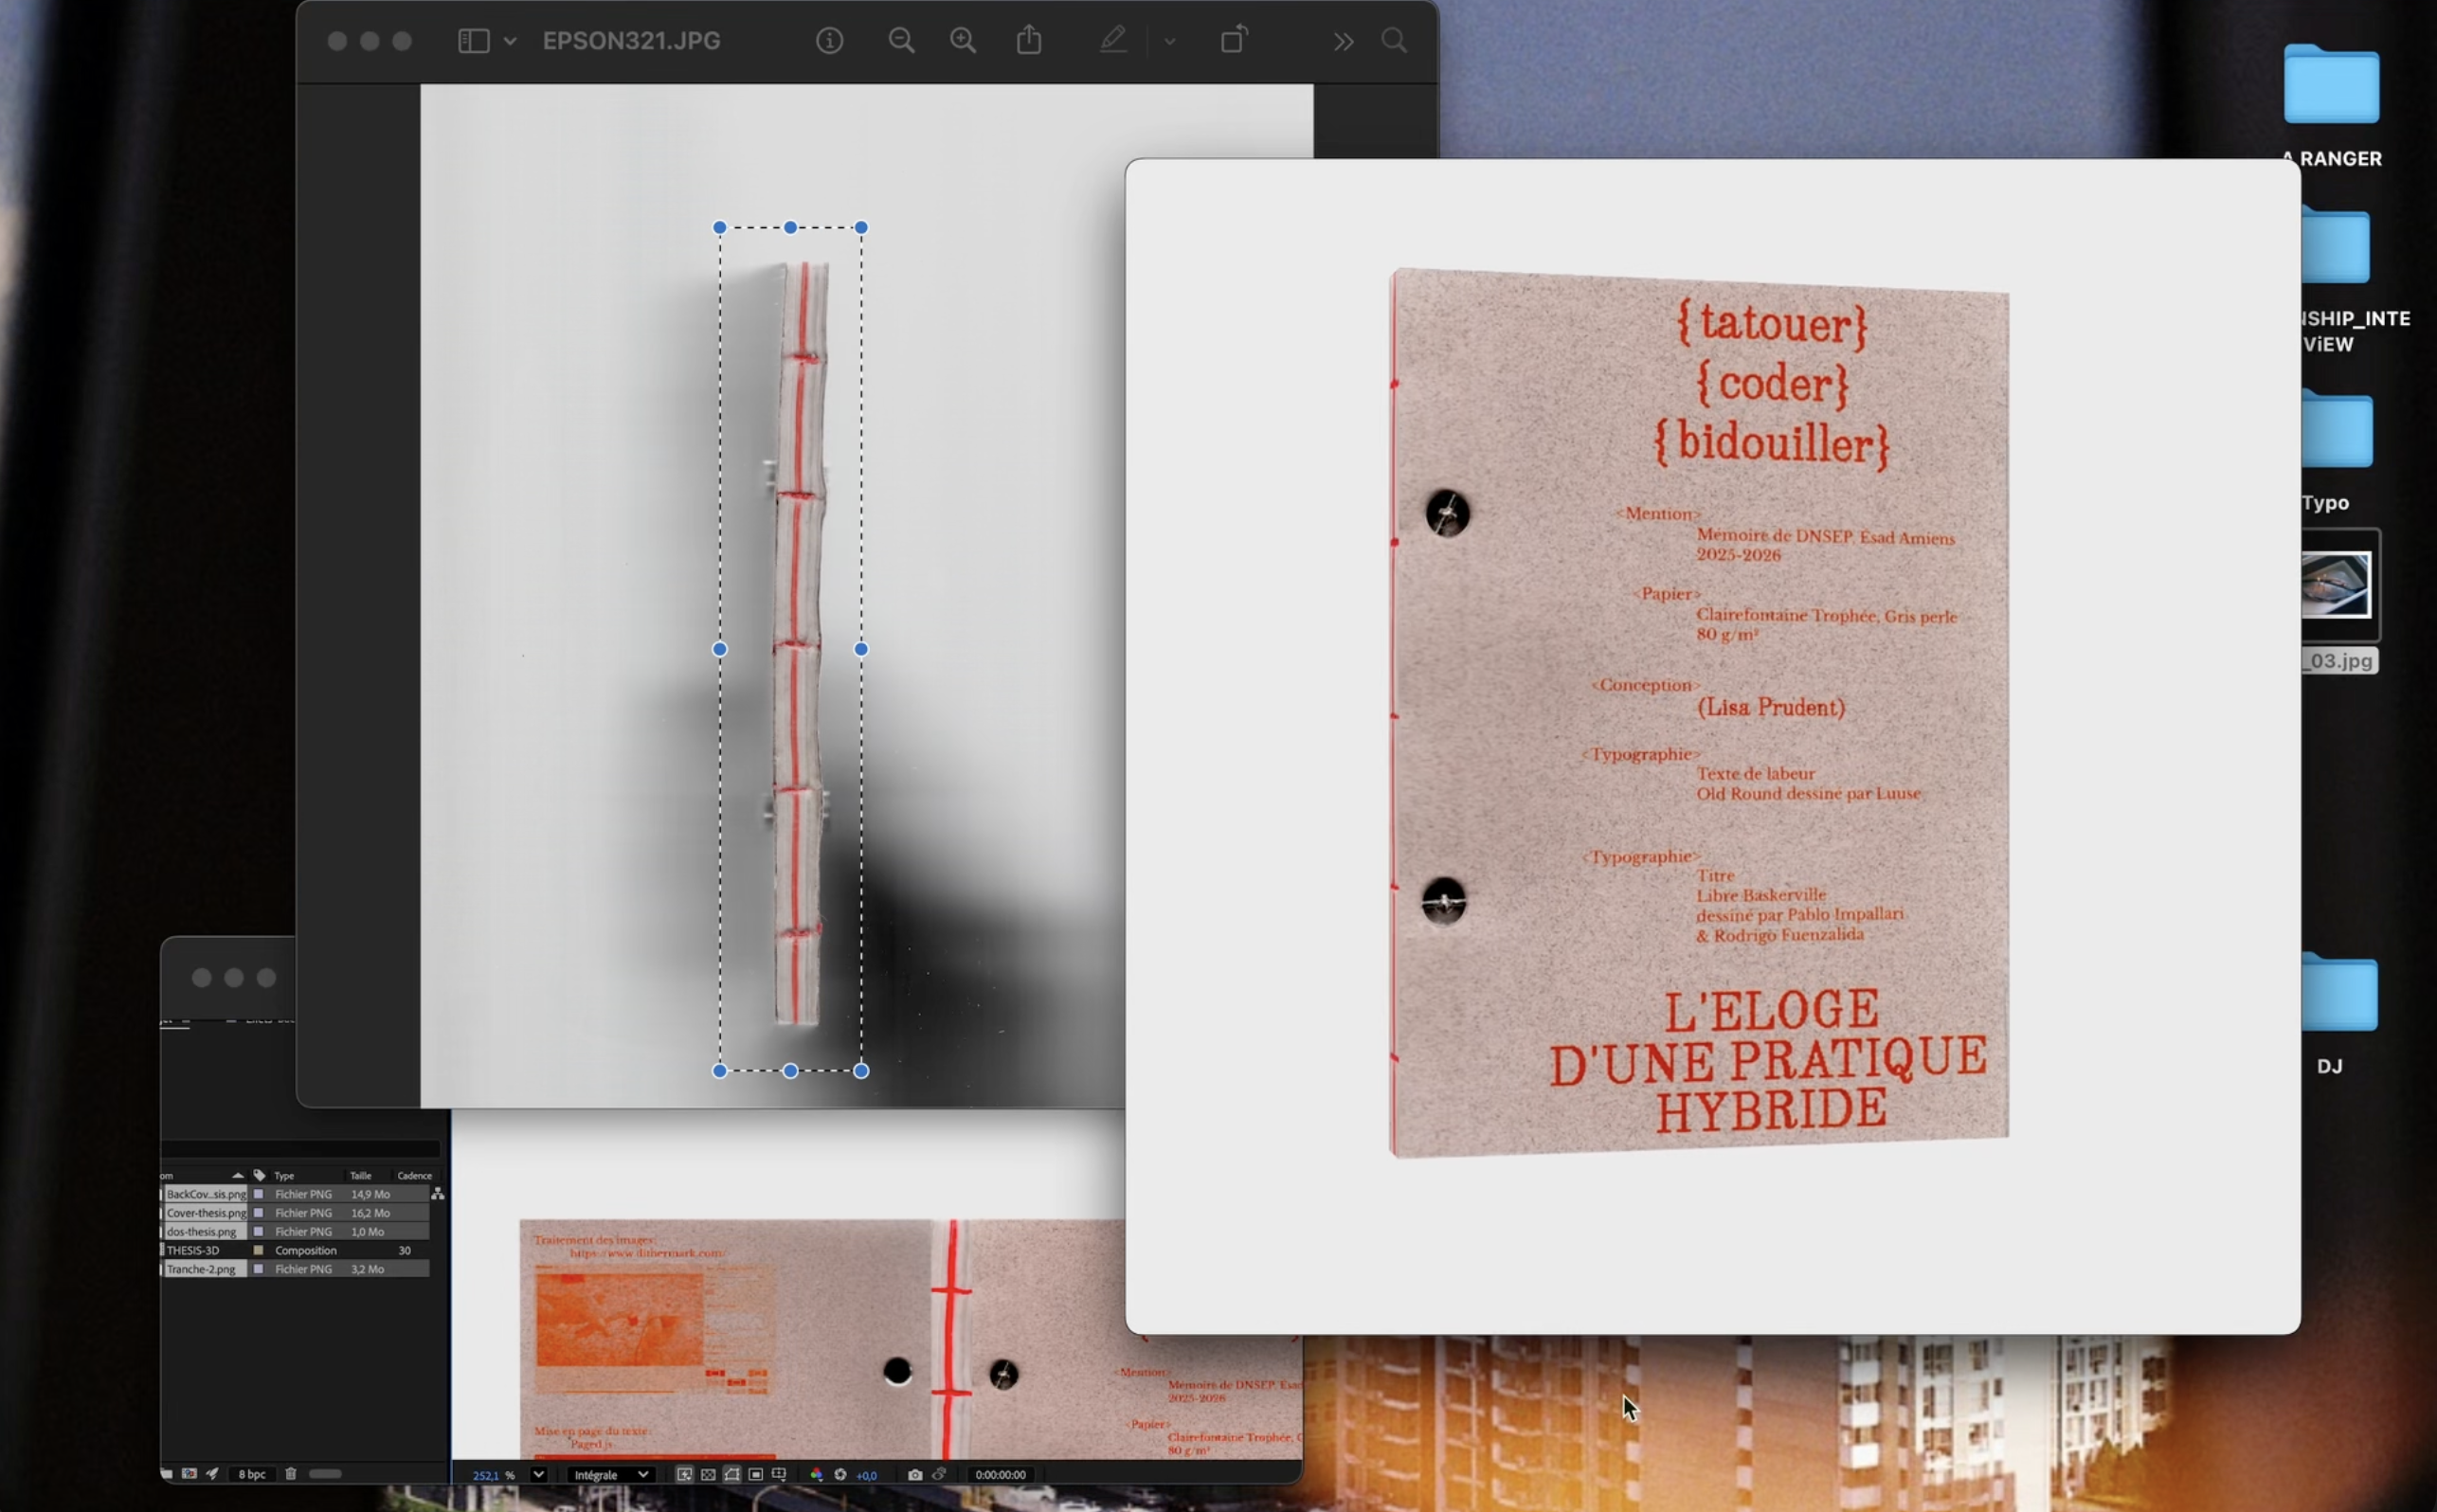Zoom in with Preview toolbar magnifier
2437x1512 pixels.
tap(963, 40)
